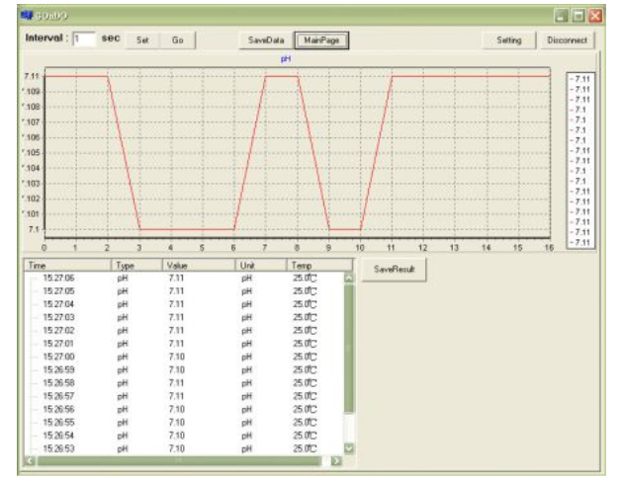Click the Type column header
The width and height of the screenshot is (623, 480).
coord(136,266)
